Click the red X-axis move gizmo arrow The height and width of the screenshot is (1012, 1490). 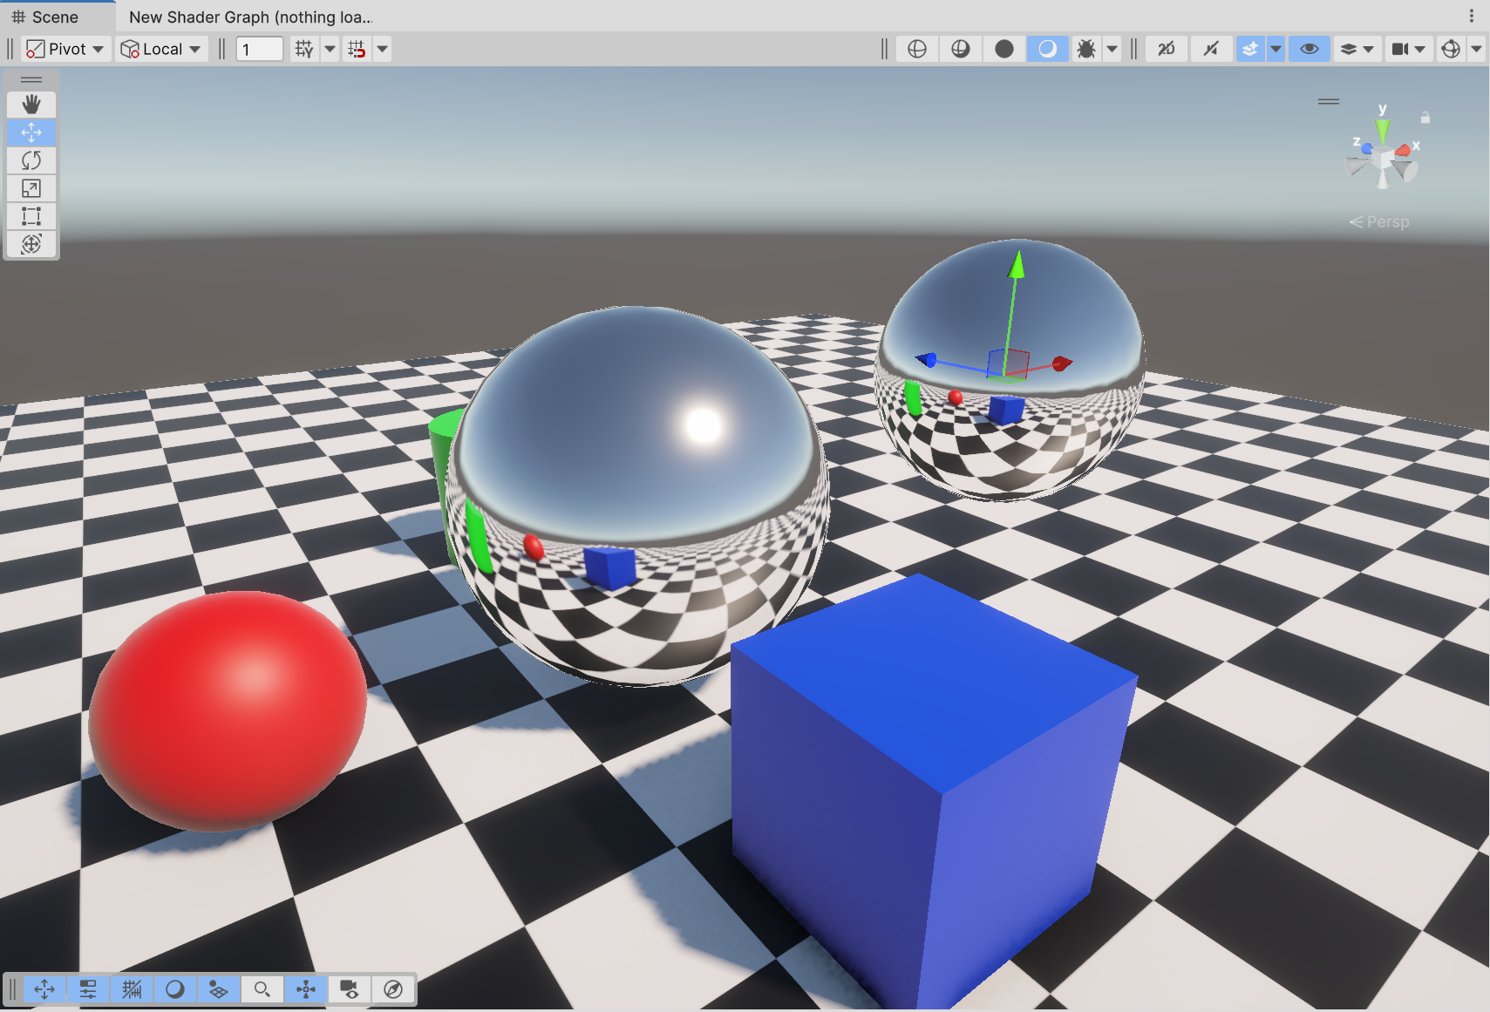[1062, 363]
